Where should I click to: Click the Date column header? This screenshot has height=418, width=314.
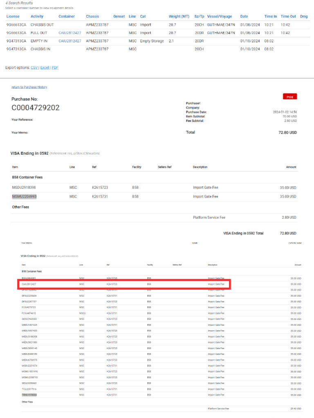pos(244,17)
